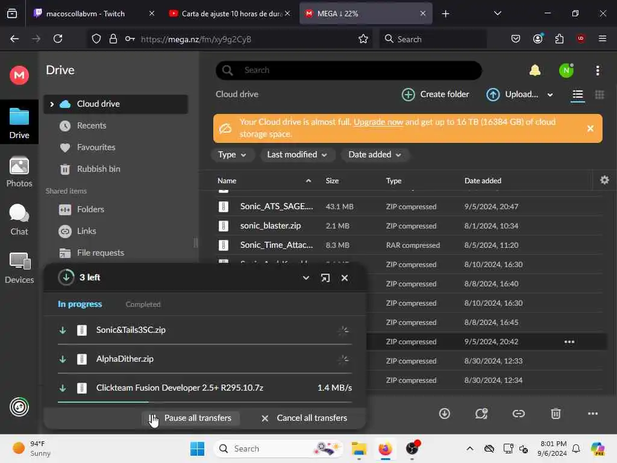Expand the Upload dropdown arrow
617x463 pixels.
point(550,95)
